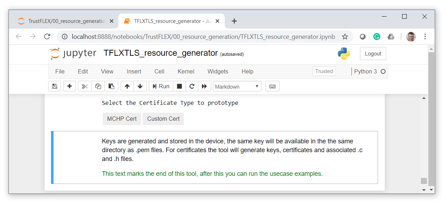The image size is (445, 203).
Task: Insert a cell below with the plus icon
Action: pyautogui.click(x=69, y=86)
